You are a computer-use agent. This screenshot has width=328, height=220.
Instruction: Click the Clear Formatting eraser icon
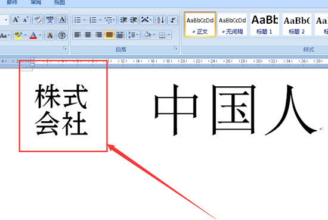coord(38,20)
